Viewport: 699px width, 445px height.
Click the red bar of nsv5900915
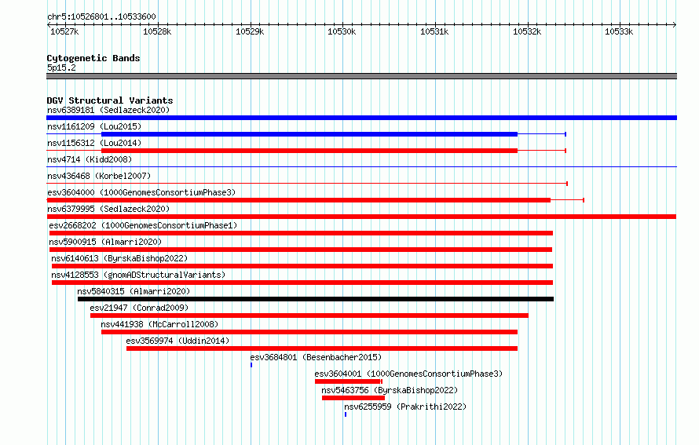tap(301, 250)
